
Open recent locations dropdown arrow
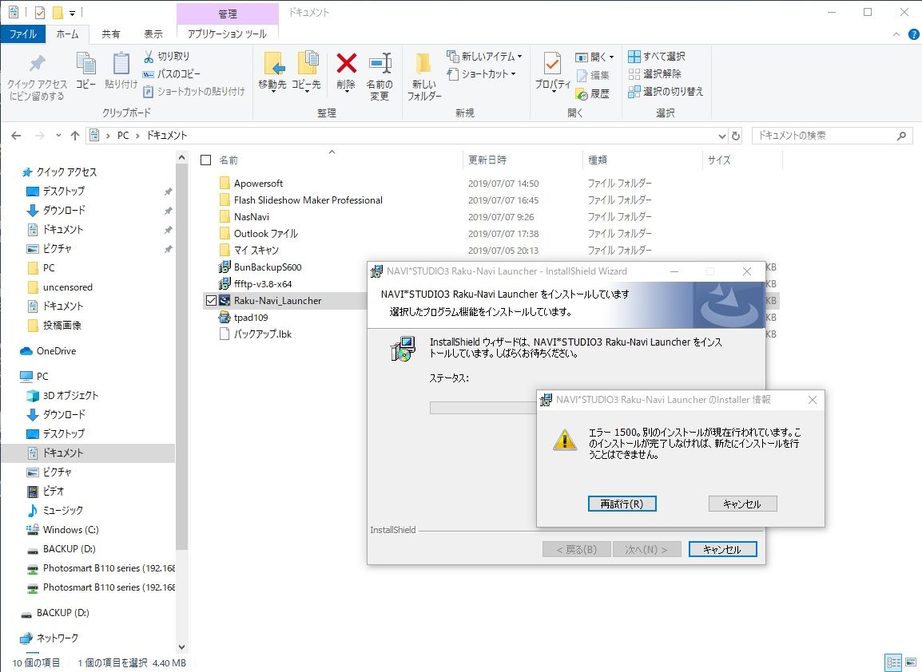[x=58, y=136]
